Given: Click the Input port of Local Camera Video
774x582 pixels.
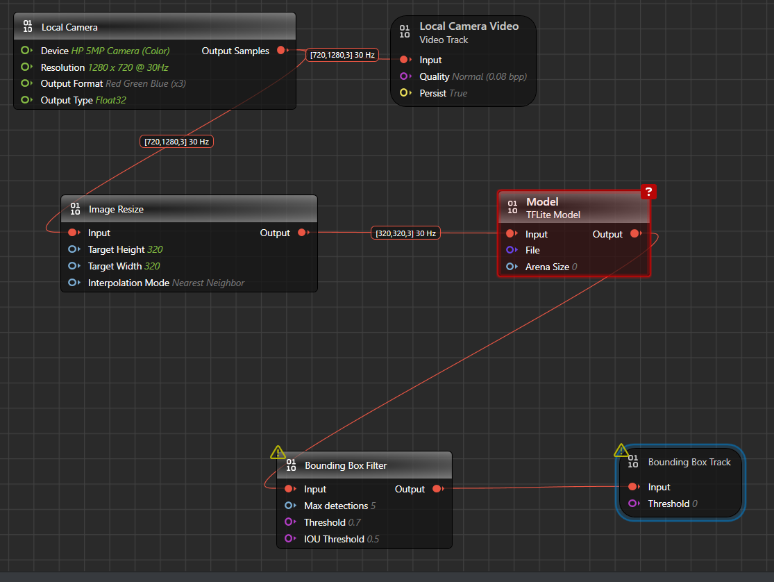Looking at the screenshot, I should point(405,60).
